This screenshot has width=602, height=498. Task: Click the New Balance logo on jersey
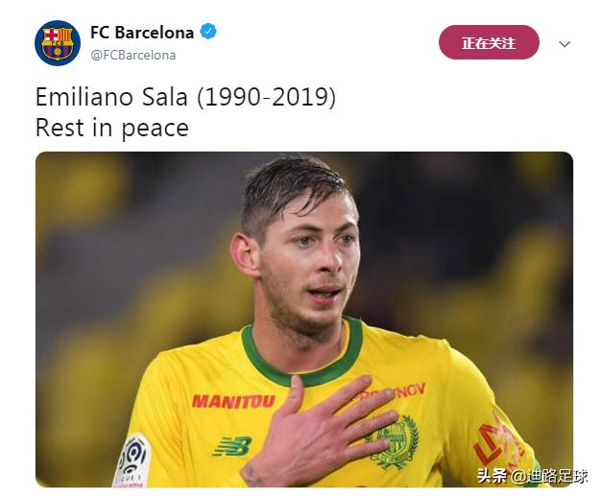[x=231, y=446]
